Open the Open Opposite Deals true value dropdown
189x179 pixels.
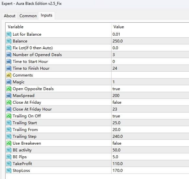click(150, 89)
